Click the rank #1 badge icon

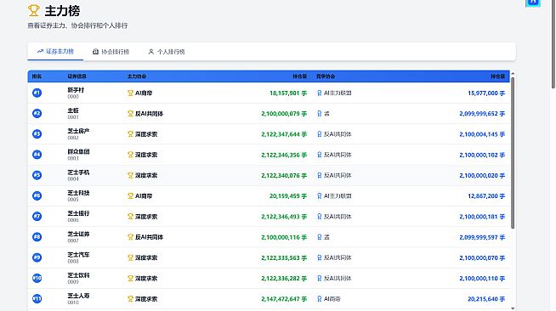point(37,93)
